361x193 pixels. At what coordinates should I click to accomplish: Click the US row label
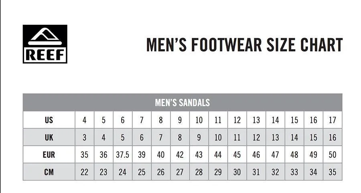tap(49, 120)
